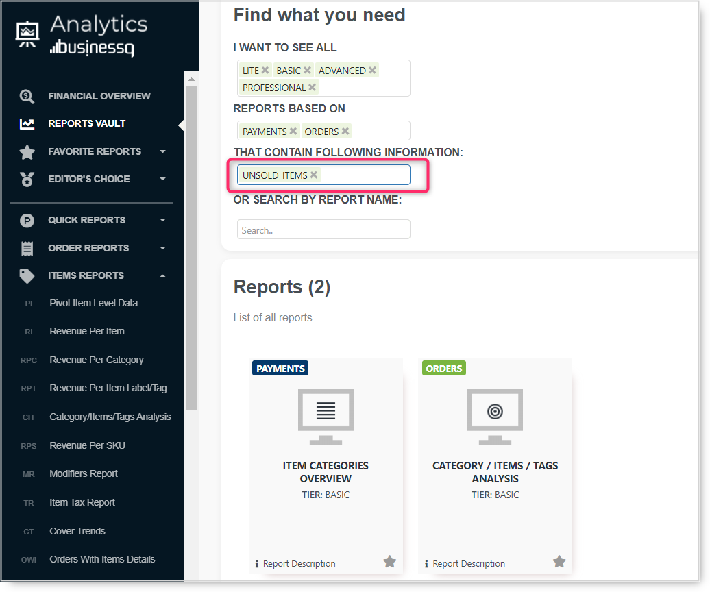Screen dimensions: 710x592
Task: Click the Items Reports tag icon
Action: click(27, 276)
